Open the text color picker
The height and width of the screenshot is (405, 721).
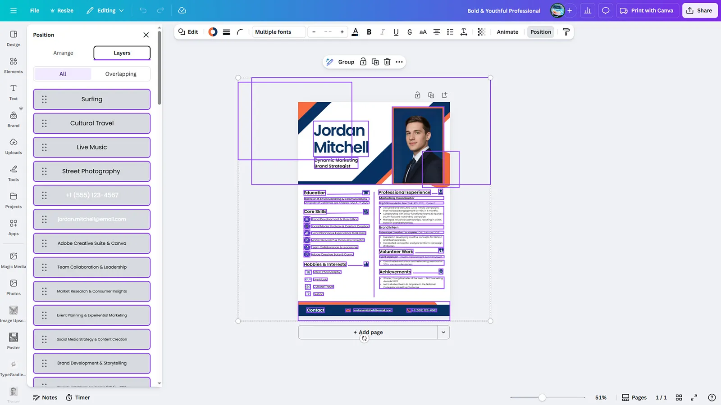[355, 32]
